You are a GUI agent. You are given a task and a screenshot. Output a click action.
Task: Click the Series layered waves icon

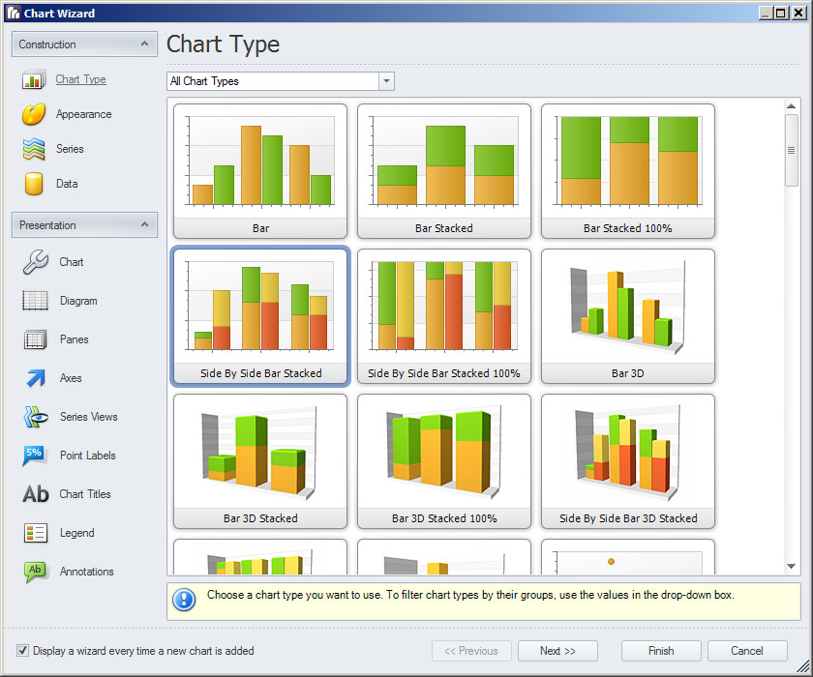coord(34,149)
